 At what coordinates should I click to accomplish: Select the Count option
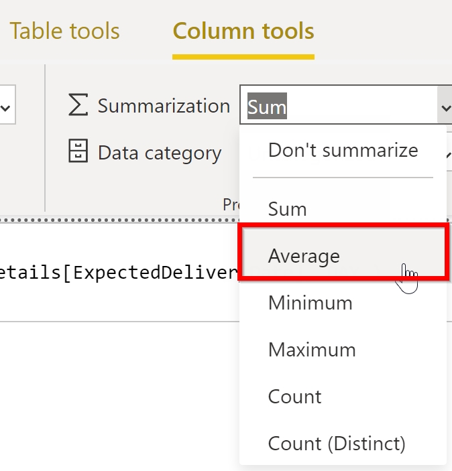[x=343, y=397]
